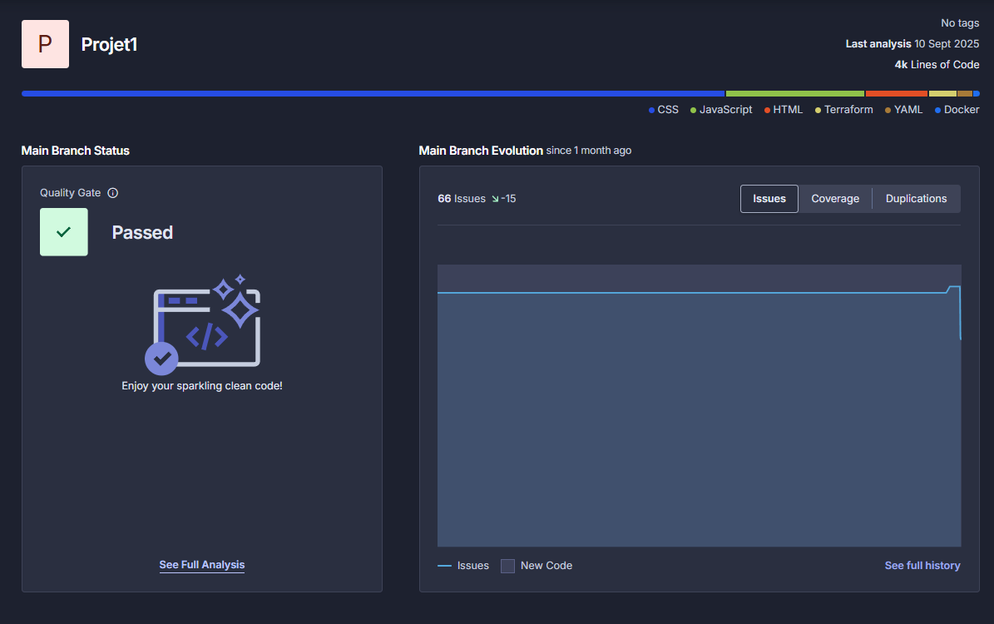
Task: Open the See Full Analysis link
Action: pos(202,565)
